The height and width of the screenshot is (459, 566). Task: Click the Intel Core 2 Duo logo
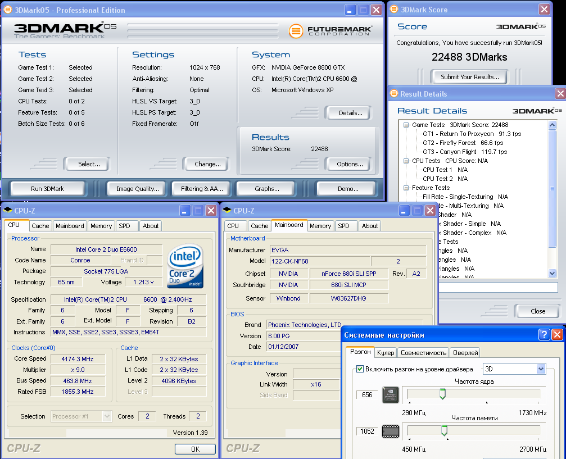coord(185,266)
